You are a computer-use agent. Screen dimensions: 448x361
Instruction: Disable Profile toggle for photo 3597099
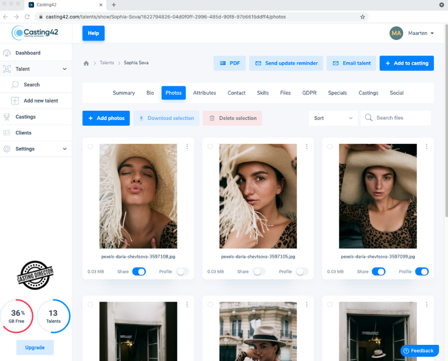click(422, 271)
